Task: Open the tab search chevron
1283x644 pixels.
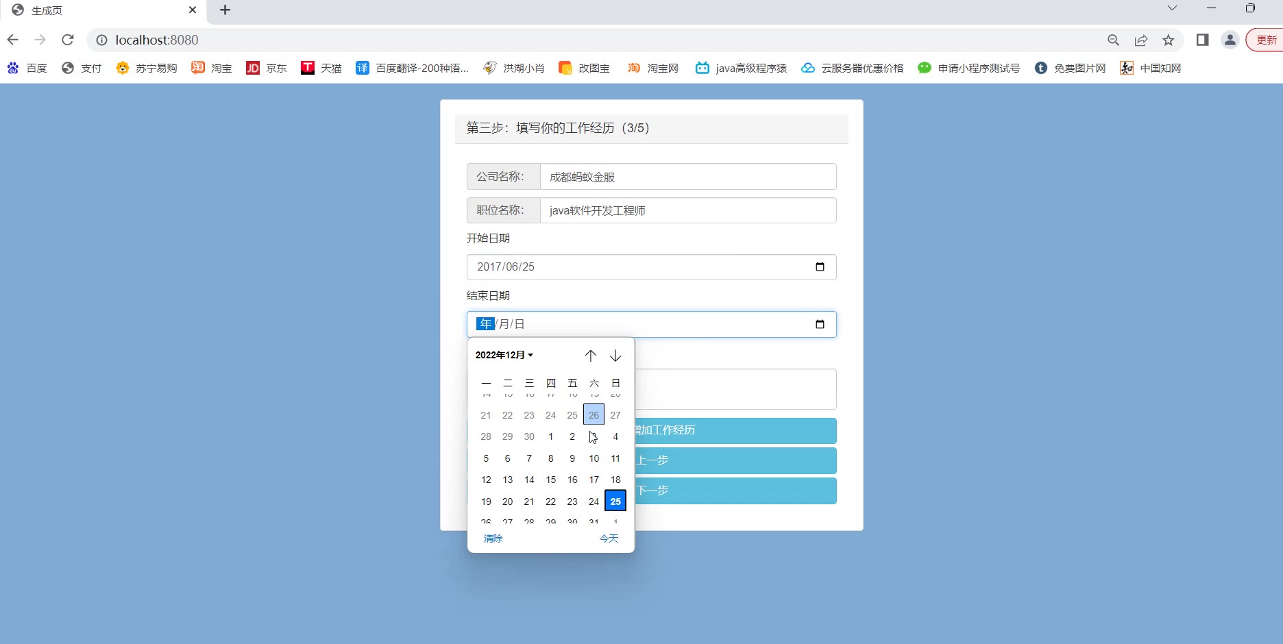Action: coord(1172,8)
